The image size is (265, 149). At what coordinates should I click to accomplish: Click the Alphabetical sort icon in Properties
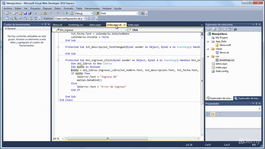(x=213, y=114)
